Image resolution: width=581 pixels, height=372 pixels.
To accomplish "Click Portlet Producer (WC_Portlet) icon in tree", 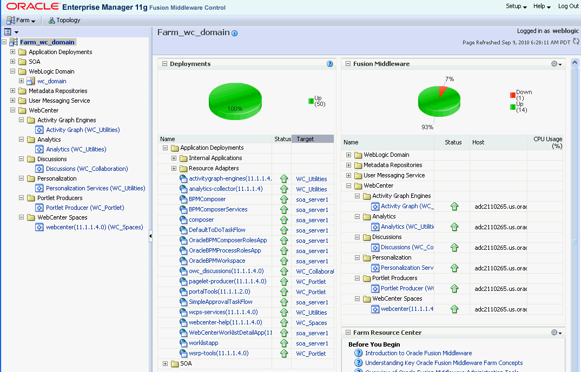I will [x=39, y=208].
